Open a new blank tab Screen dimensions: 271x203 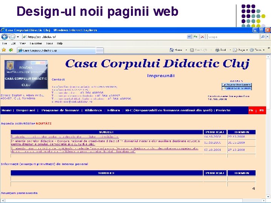click(100, 50)
